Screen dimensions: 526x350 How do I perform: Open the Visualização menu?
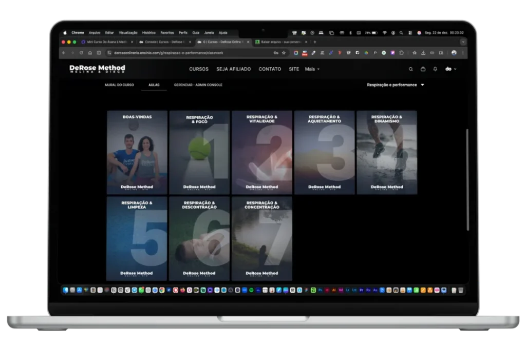[128, 33]
